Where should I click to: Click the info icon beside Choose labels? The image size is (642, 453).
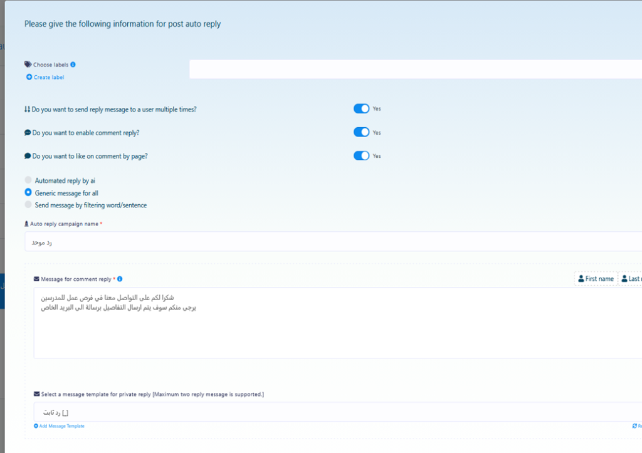73,65
